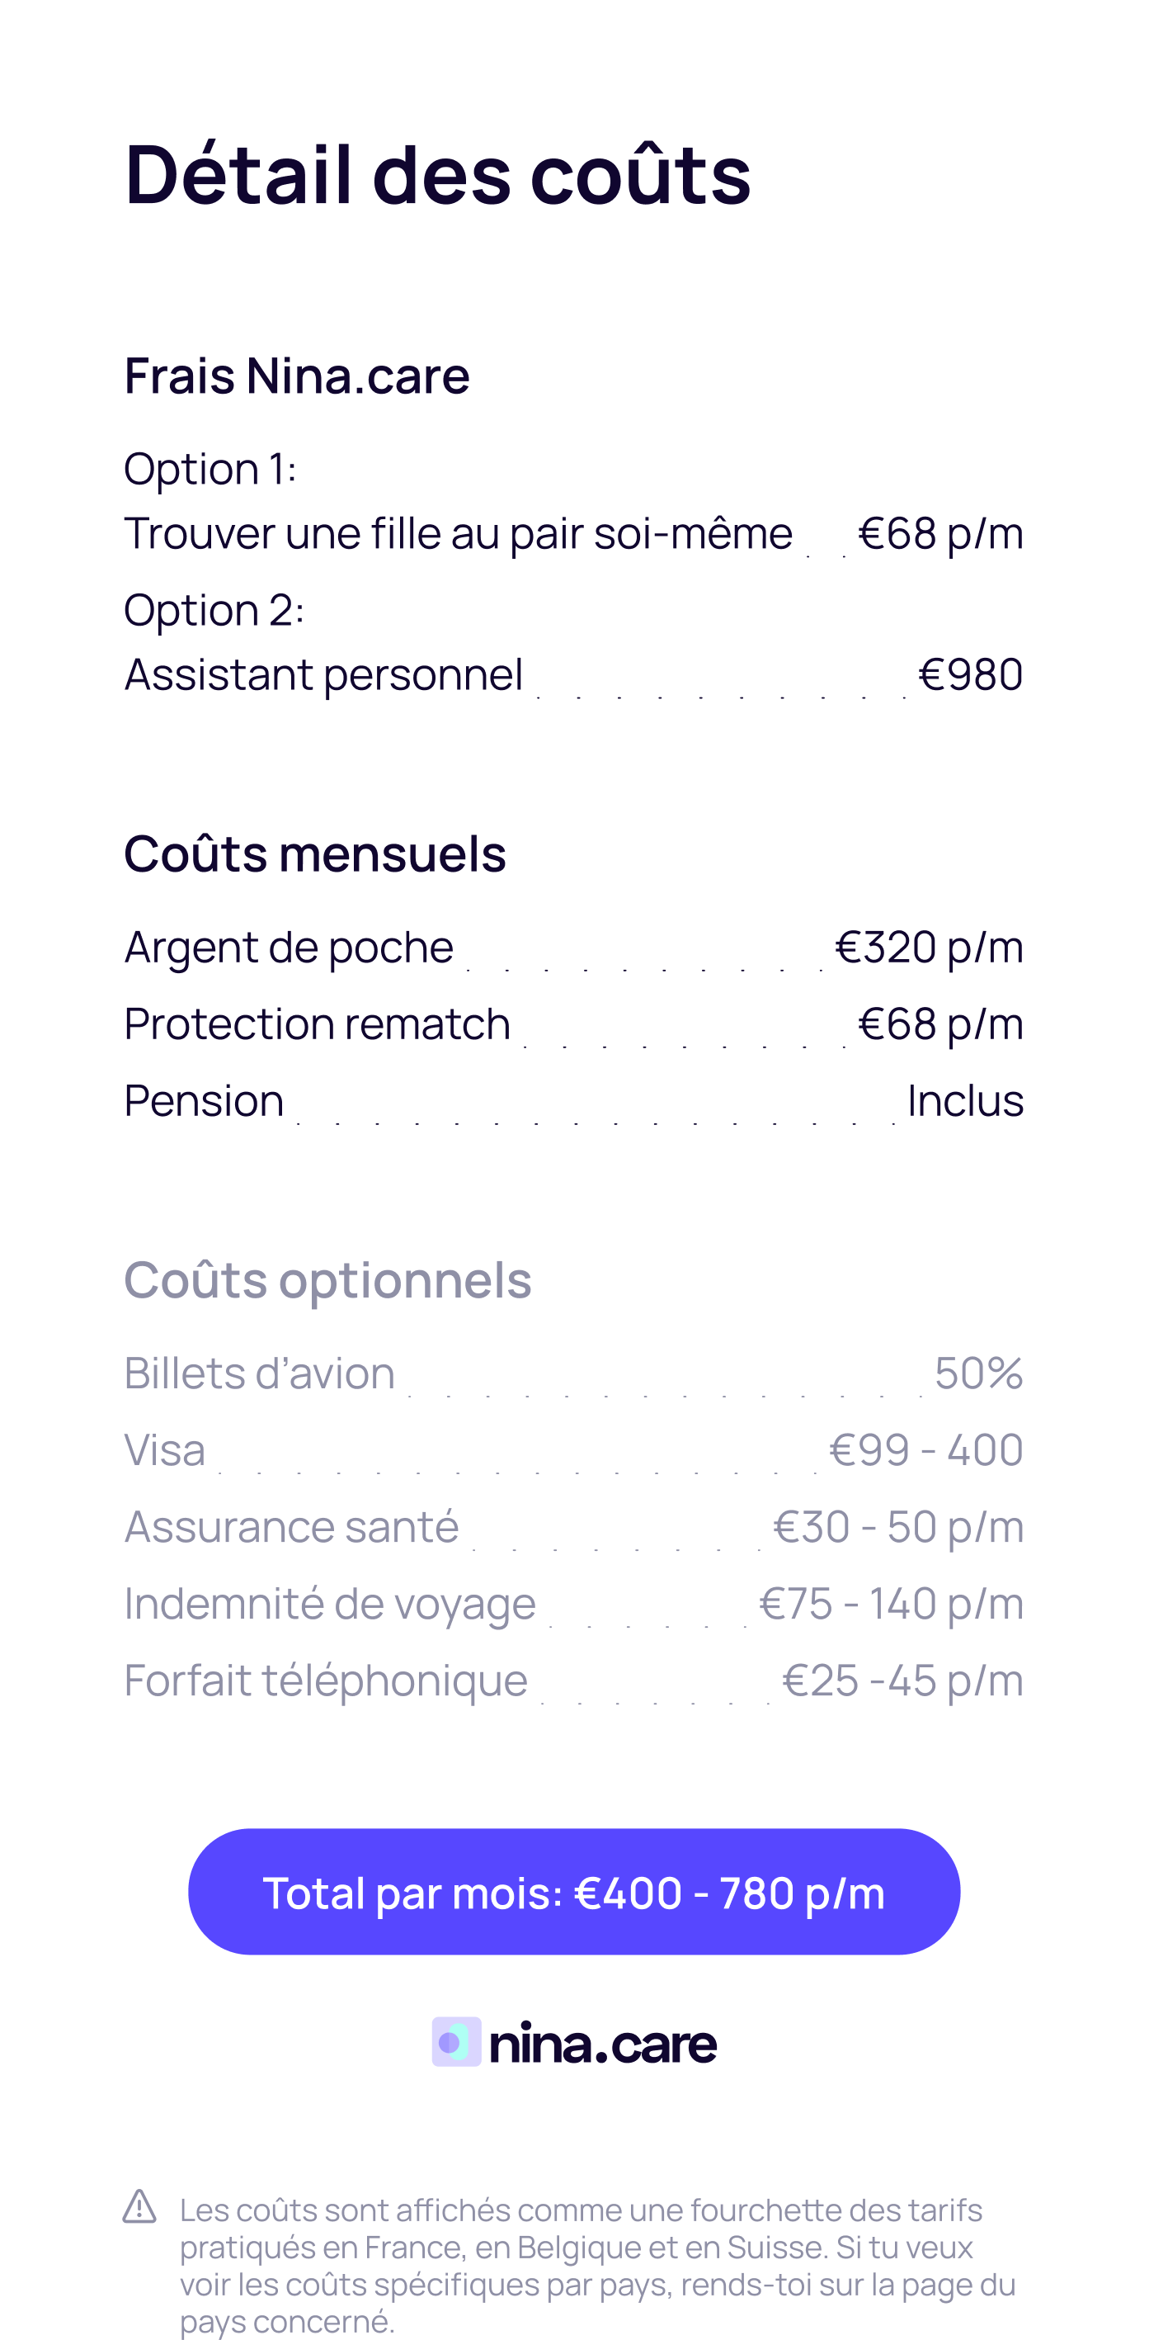Screen dimensions: 1149x2340
Task: Click the nina.care brand name text
Action: point(603,2044)
